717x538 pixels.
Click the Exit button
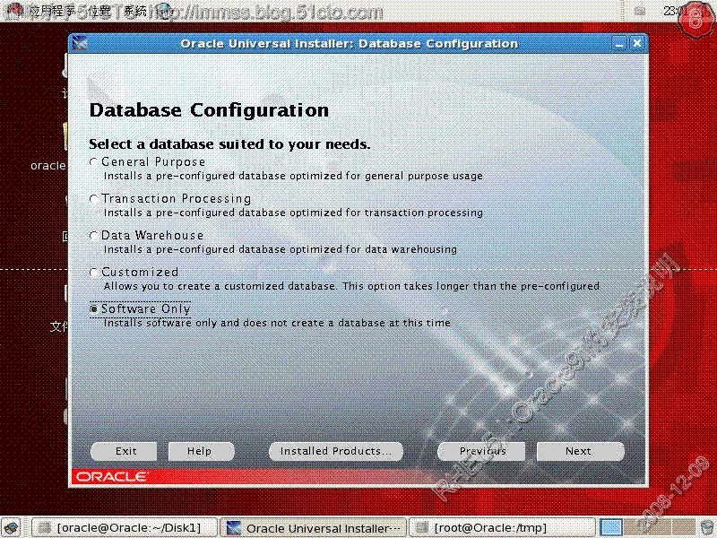point(124,451)
